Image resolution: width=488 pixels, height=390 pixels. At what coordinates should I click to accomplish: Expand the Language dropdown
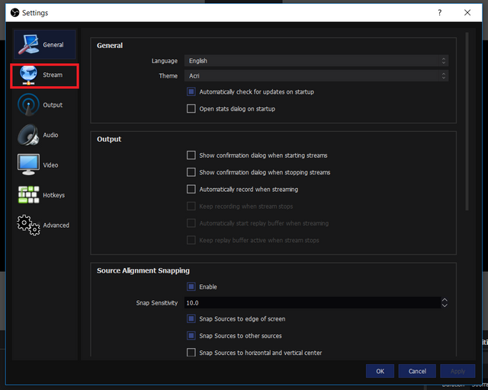316,61
